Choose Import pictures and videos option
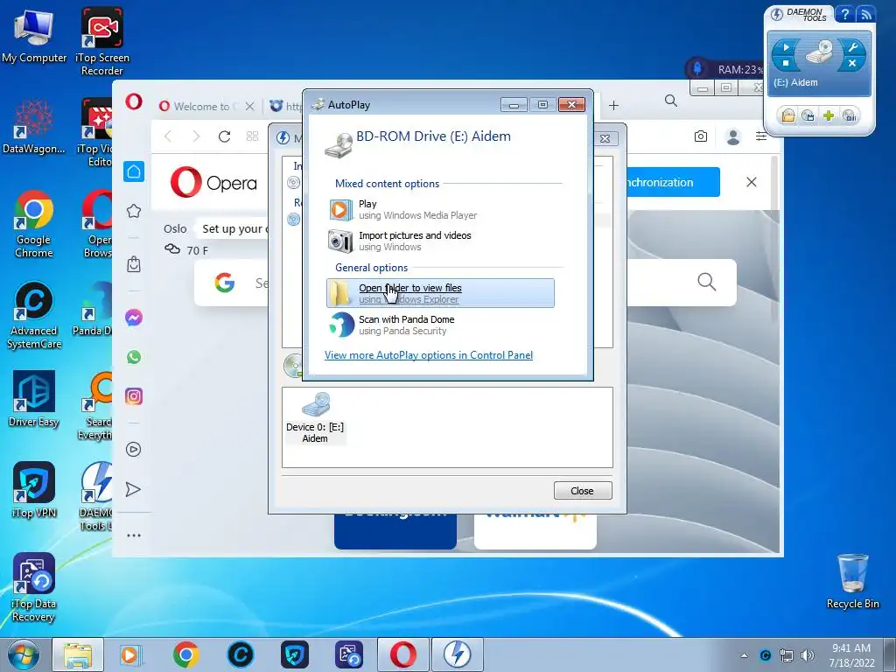 click(440, 241)
